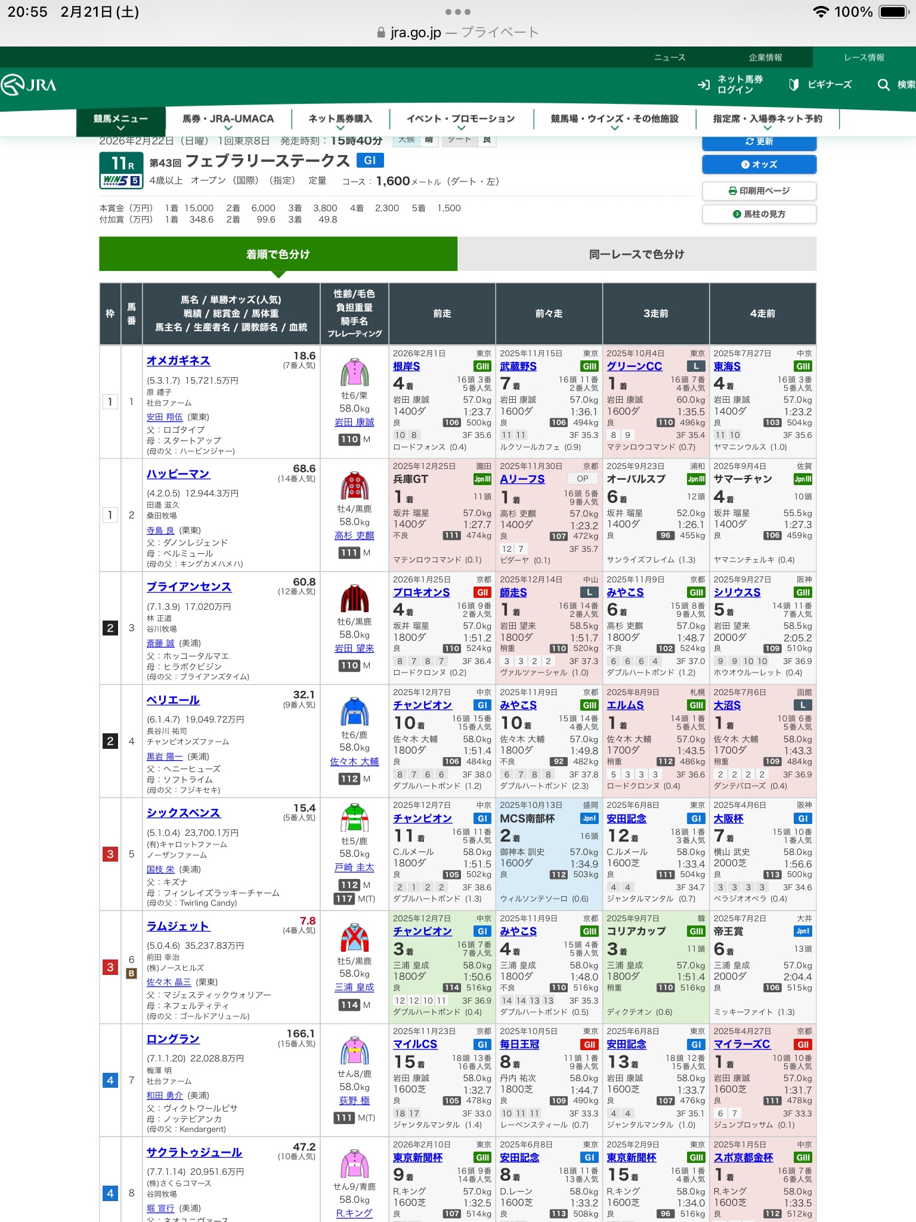Open the 企業情報 tab
This screenshot has width=916, height=1222.
coord(765,57)
